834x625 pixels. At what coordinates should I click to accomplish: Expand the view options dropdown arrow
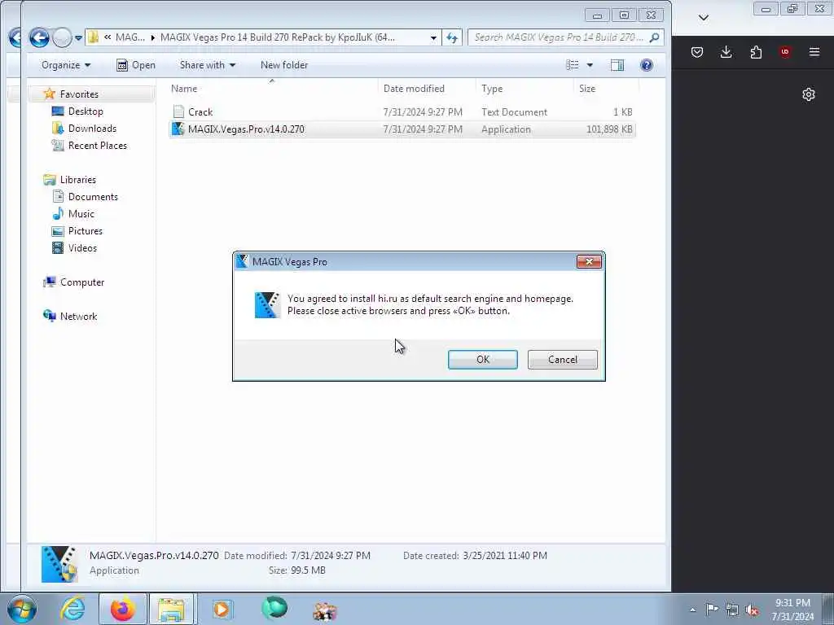(x=590, y=65)
